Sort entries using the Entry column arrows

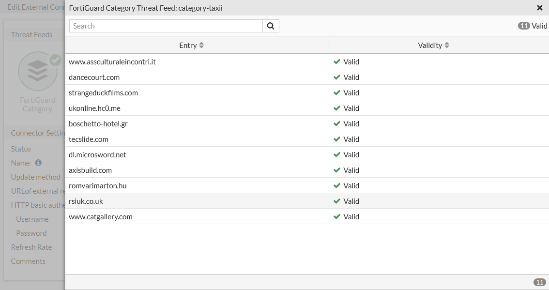(x=200, y=45)
